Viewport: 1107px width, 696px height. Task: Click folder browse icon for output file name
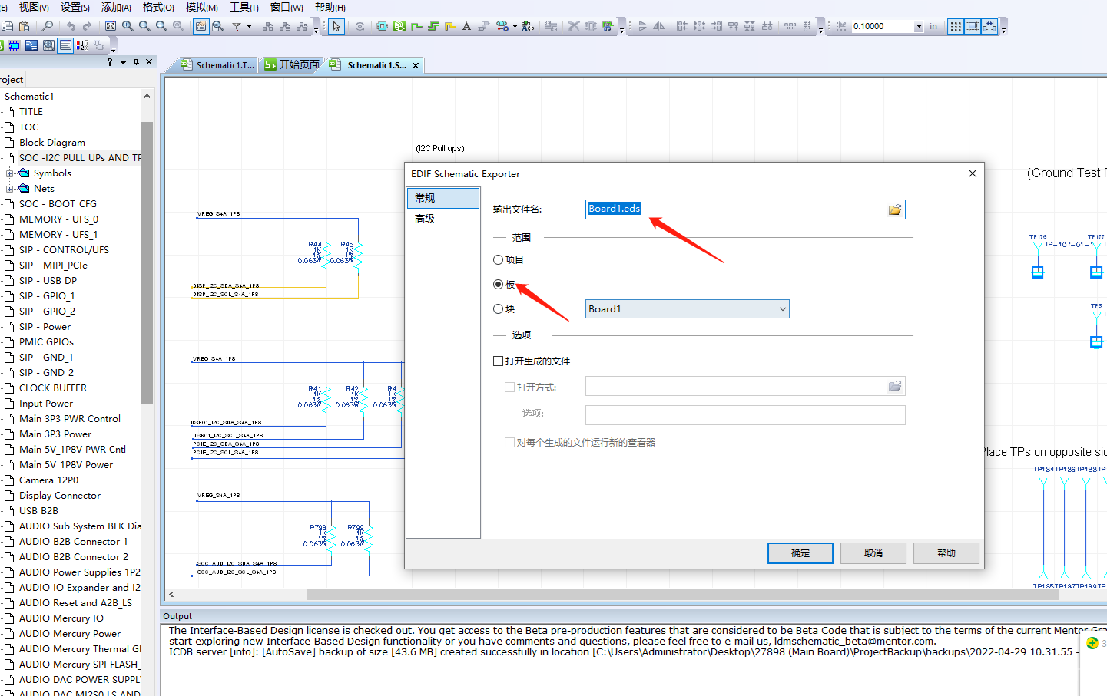(x=895, y=209)
